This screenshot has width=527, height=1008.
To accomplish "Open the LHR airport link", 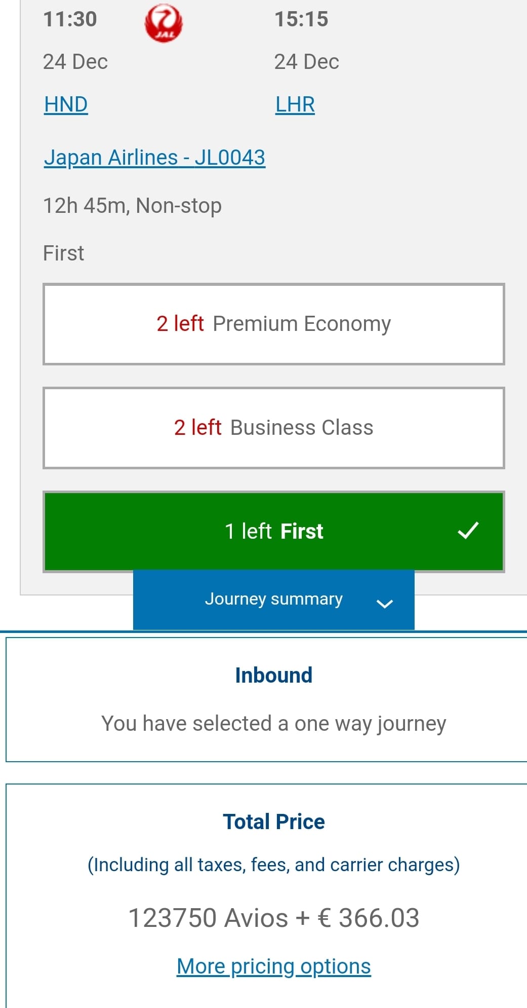I will (x=295, y=104).
